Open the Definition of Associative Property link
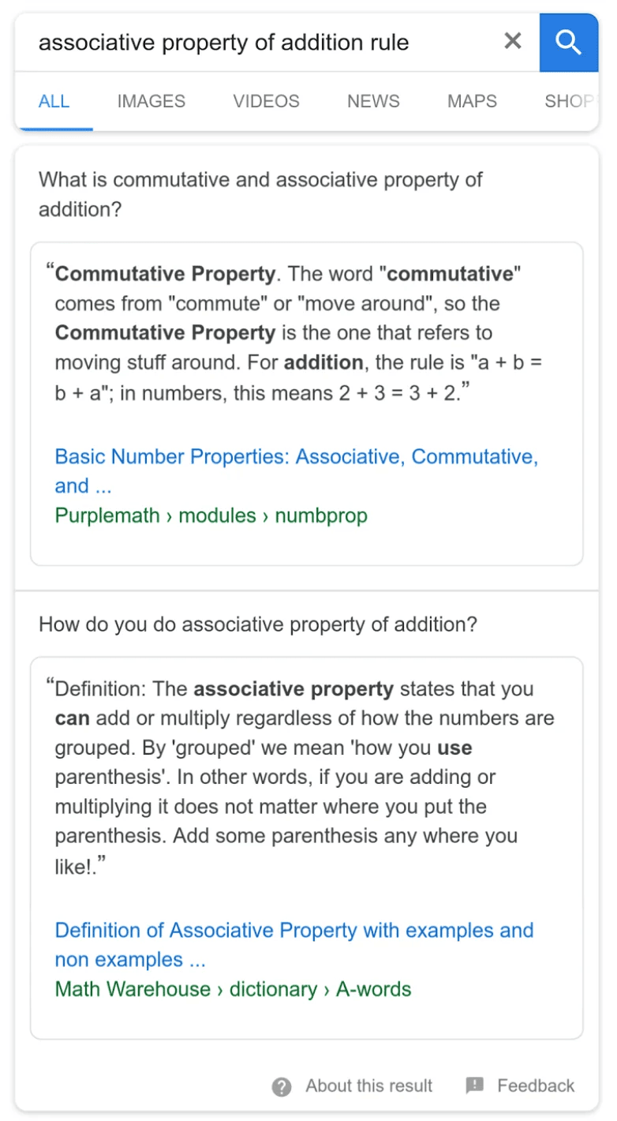 tap(294, 944)
